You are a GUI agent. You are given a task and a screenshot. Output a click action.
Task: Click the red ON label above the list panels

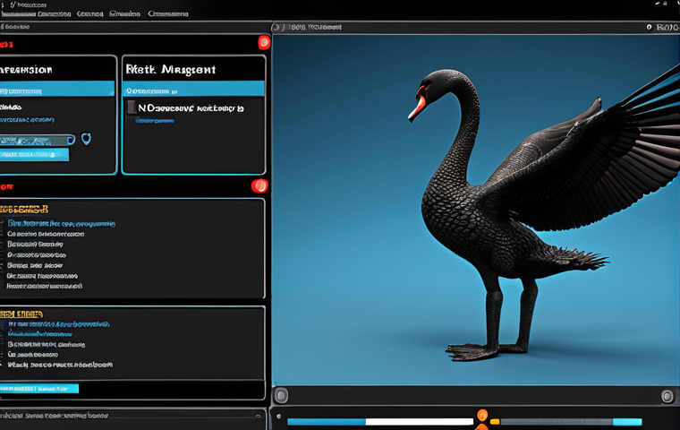[x=6, y=186]
